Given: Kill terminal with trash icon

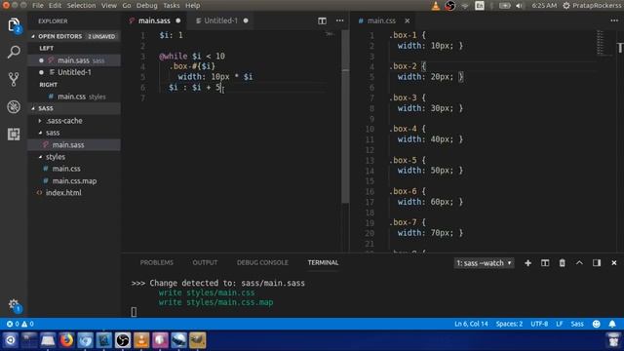Looking at the screenshot, I should coord(562,263).
